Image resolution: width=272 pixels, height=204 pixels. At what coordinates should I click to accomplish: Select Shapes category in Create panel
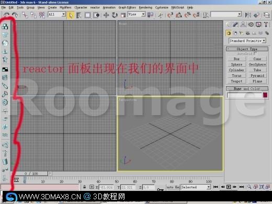[x=235, y=33]
